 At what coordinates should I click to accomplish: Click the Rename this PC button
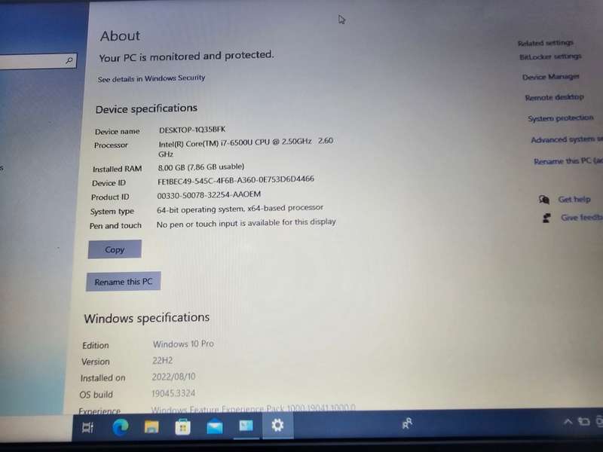[123, 282]
